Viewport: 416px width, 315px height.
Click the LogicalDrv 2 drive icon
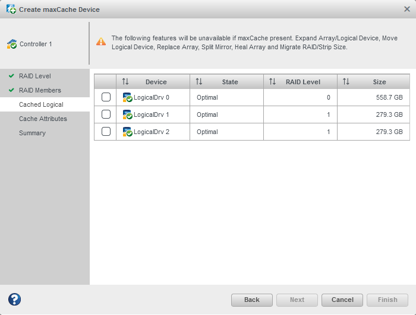click(127, 132)
